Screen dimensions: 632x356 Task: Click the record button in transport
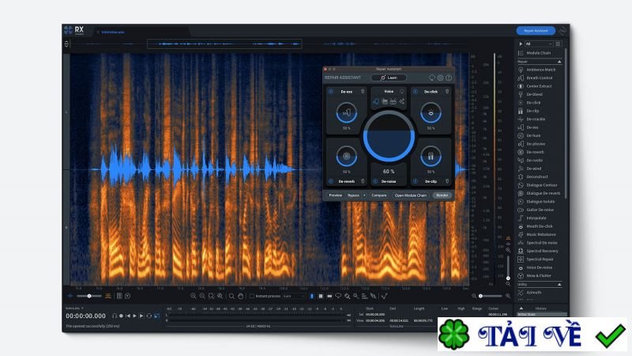(x=121, y=316)
